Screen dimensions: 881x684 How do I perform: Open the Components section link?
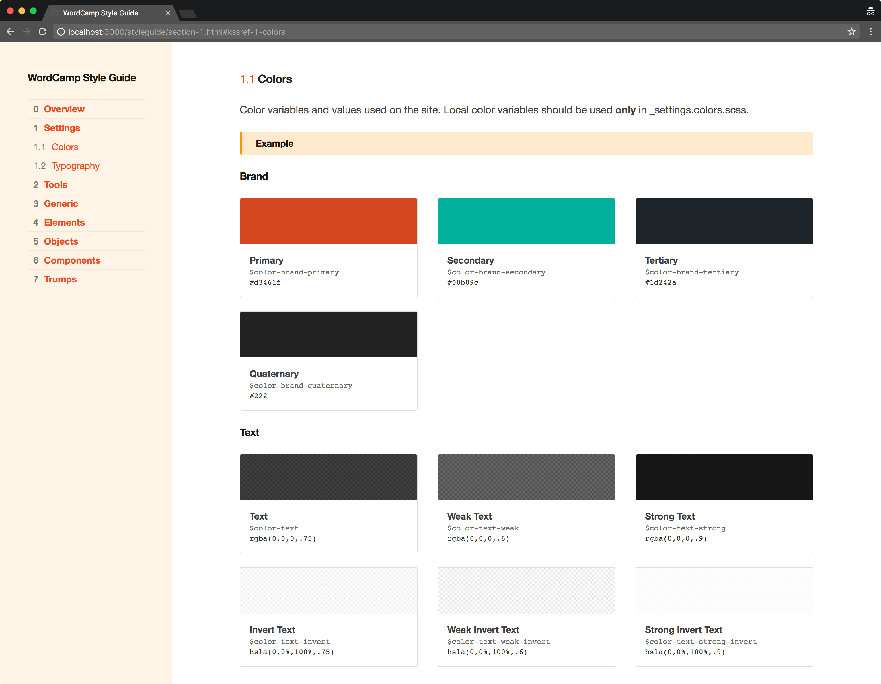tap(72, 260)
